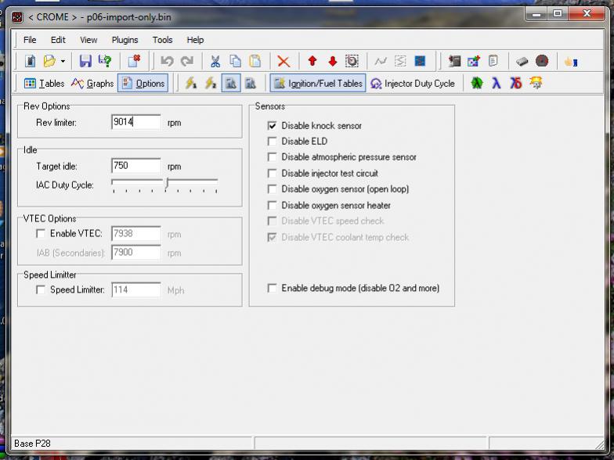The height and width of the screenshot is (460, 614).
Task: Click the copy icon in toolbar
Action: [x=235, y=61]
